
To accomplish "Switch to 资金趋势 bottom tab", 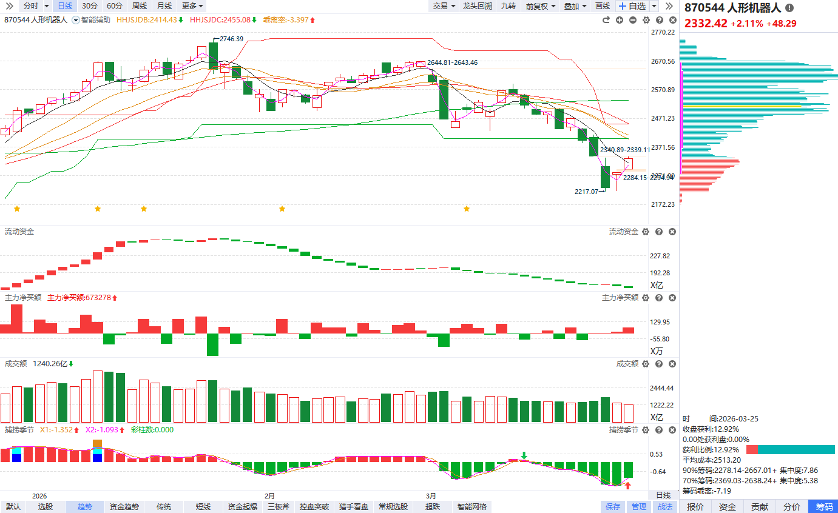I will pos(124,507).
